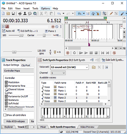Click the remove voice set X icon
This screenshot has height=134, width=127.
coord(99,67)
